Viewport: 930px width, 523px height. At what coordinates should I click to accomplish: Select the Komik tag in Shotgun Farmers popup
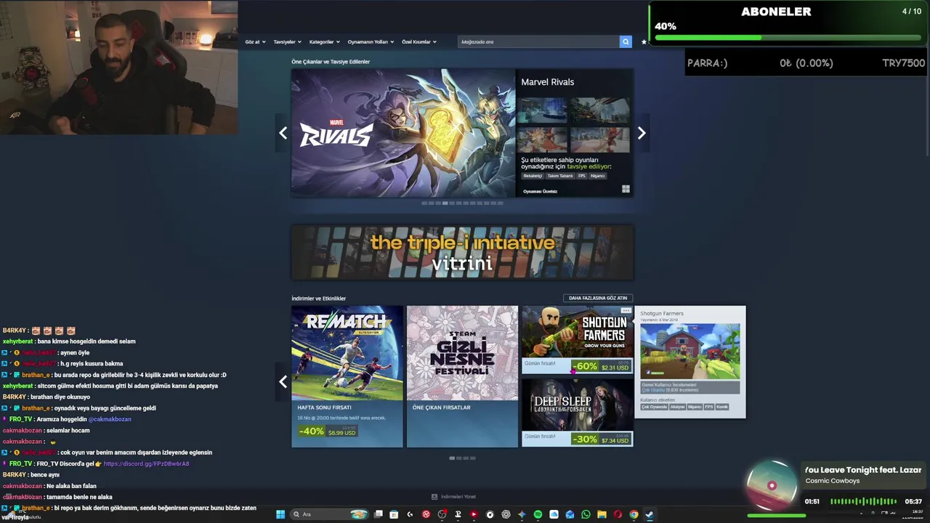[x=722, y=407]
